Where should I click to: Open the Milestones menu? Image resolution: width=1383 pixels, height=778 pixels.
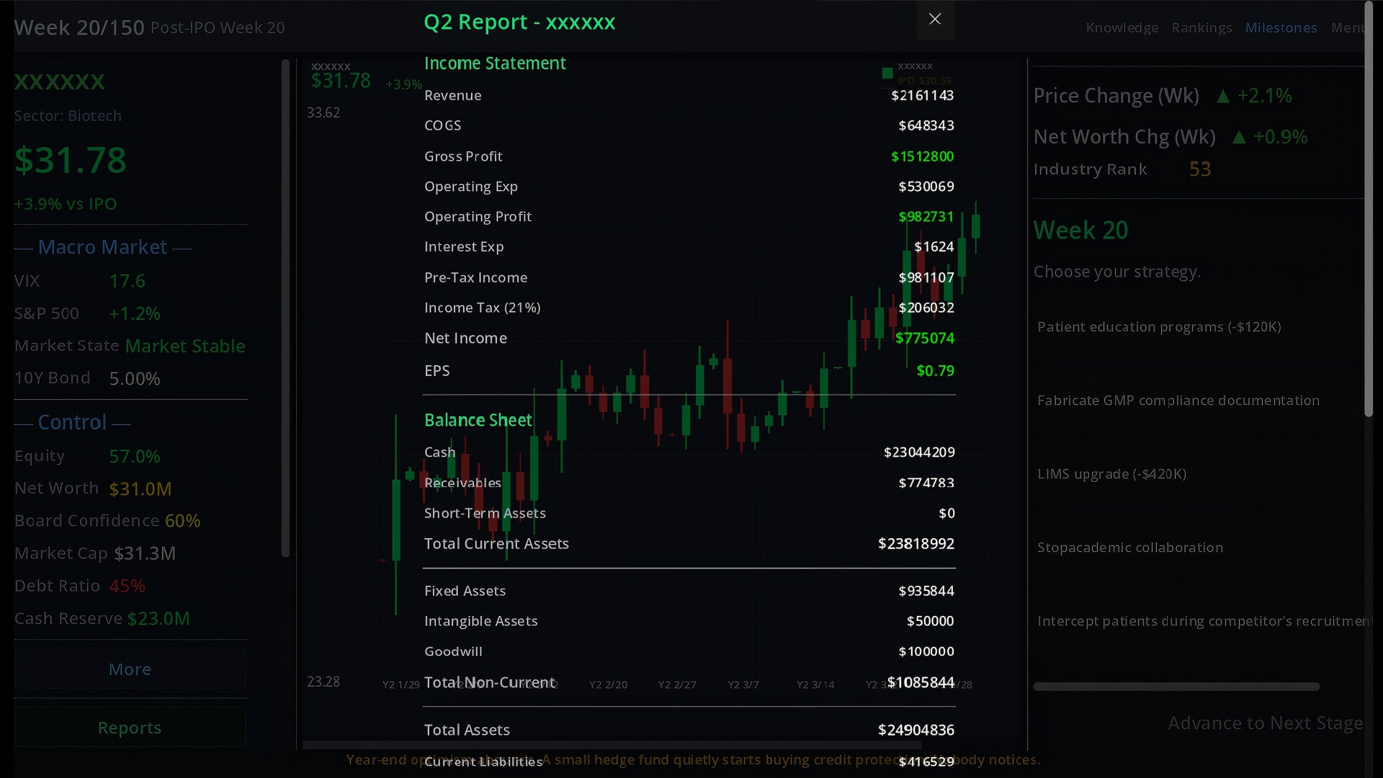click(1281, 27)
